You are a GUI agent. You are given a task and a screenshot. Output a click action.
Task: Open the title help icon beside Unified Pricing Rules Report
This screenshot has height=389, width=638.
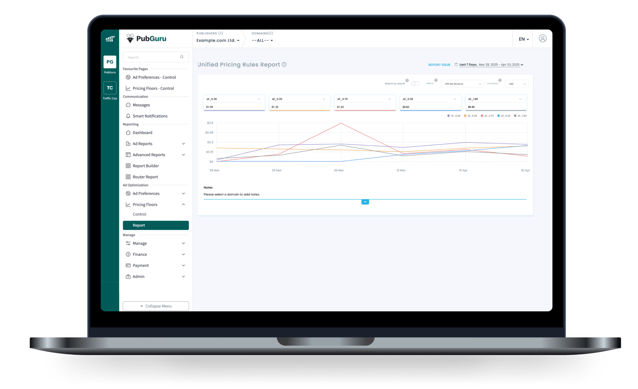(284, 64)
